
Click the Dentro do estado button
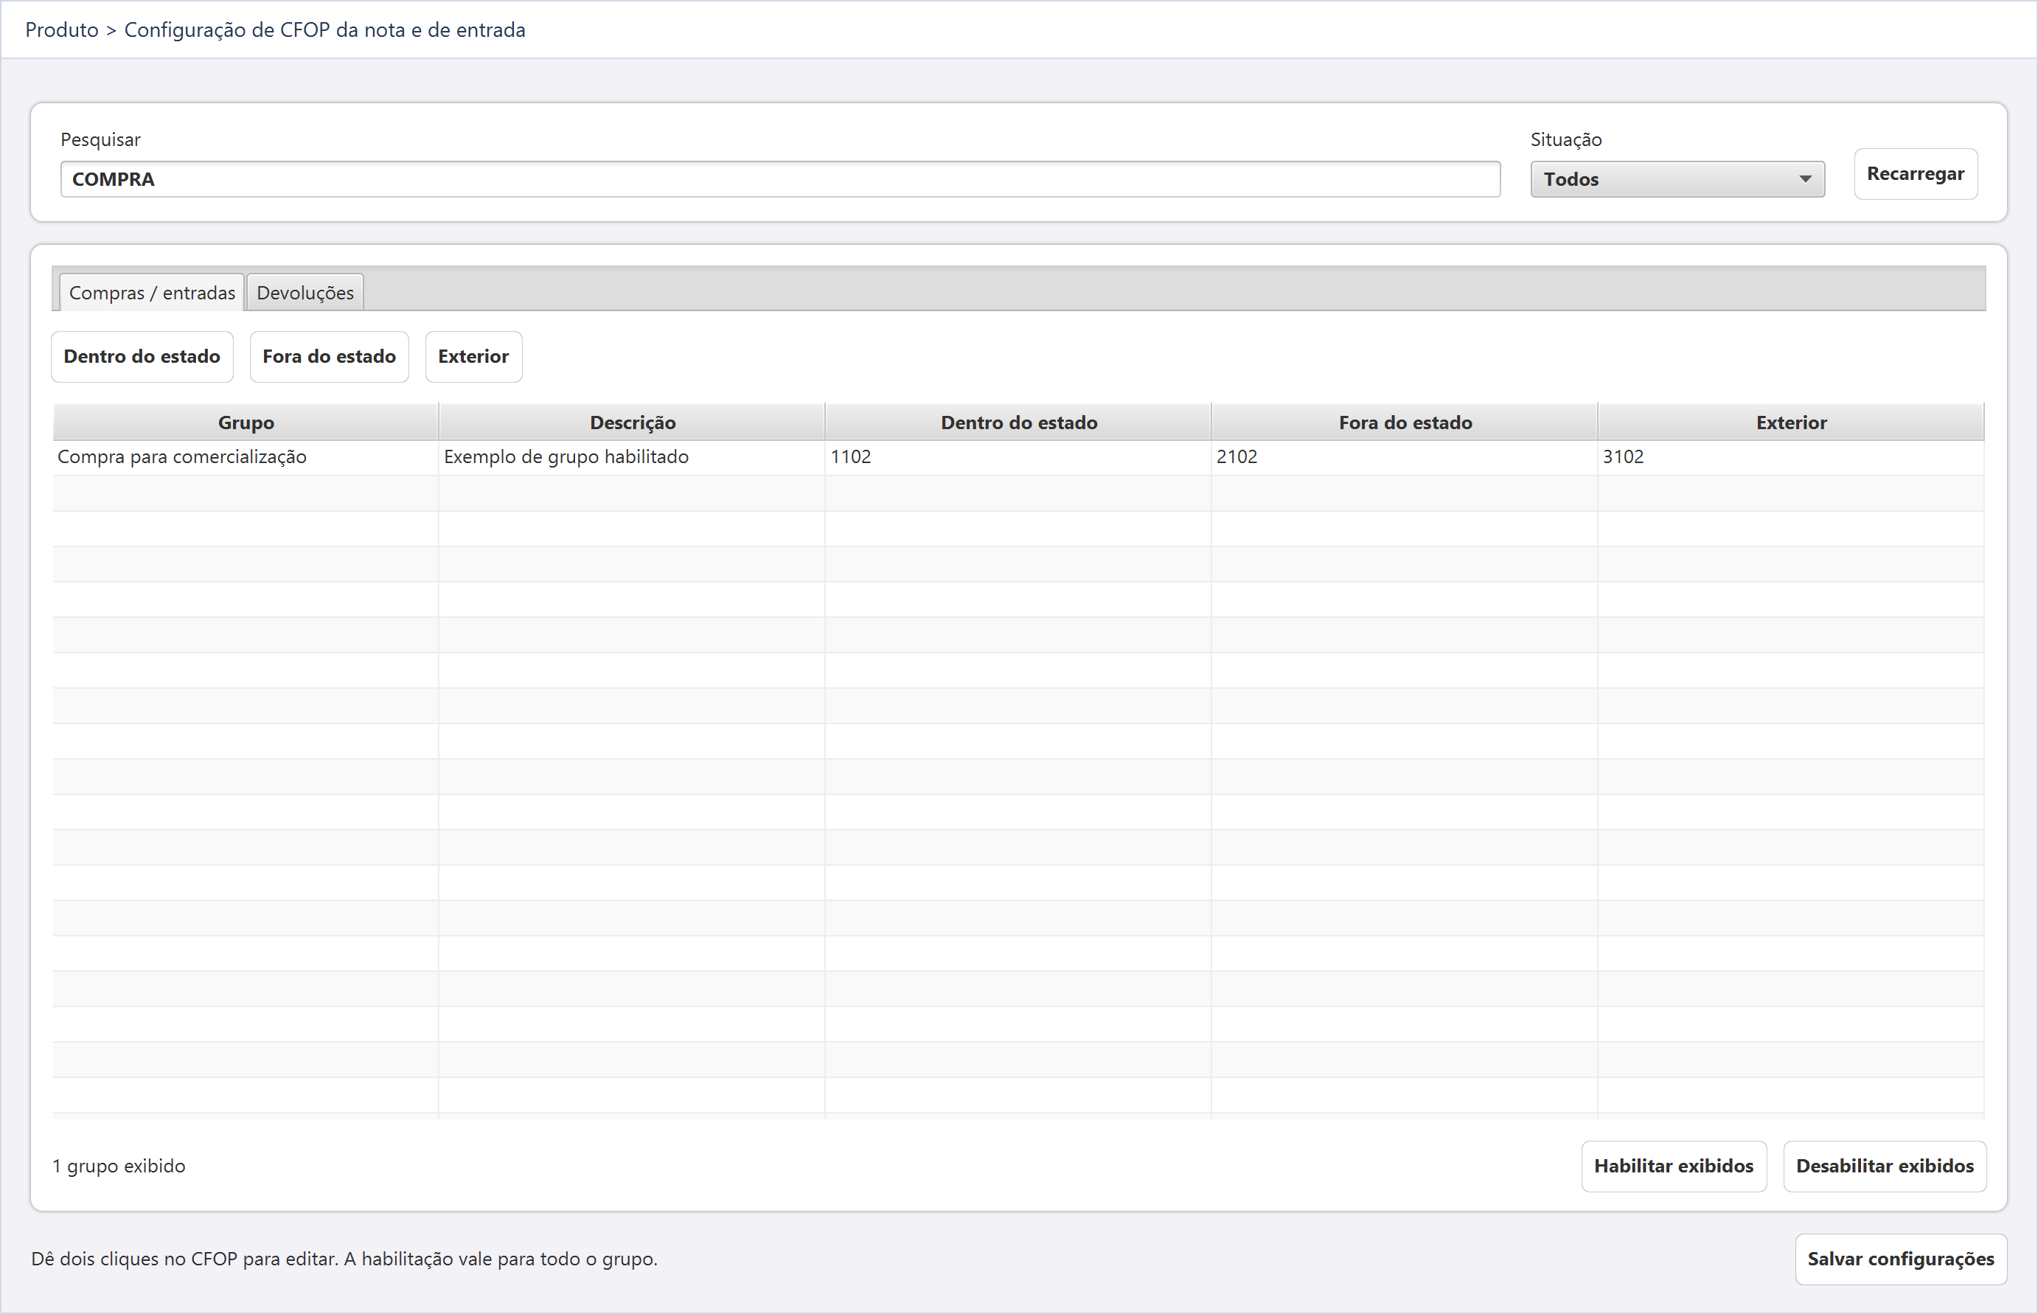click(x=142, y=357)
